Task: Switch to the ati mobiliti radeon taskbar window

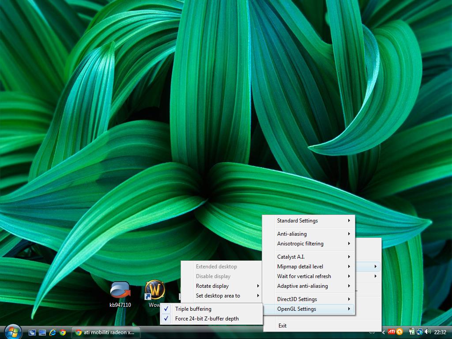Action: 105,332
